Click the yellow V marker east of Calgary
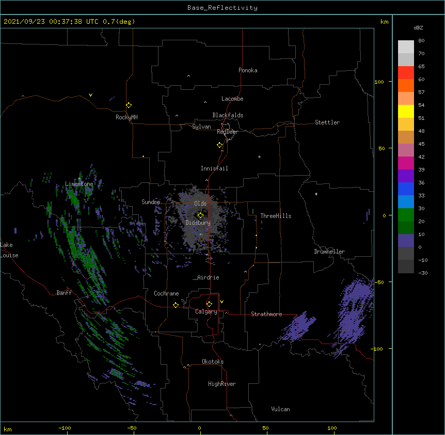This screenshot has width=445, height=435. 221,302
